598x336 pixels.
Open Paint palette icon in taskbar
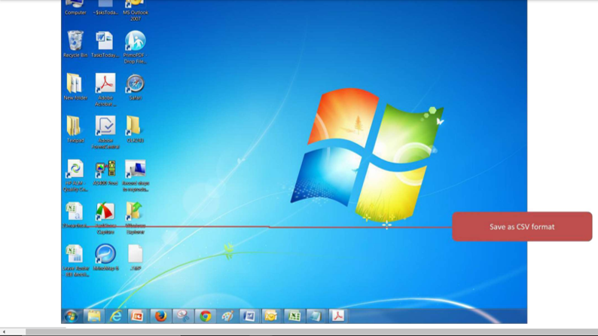[227, 316]
